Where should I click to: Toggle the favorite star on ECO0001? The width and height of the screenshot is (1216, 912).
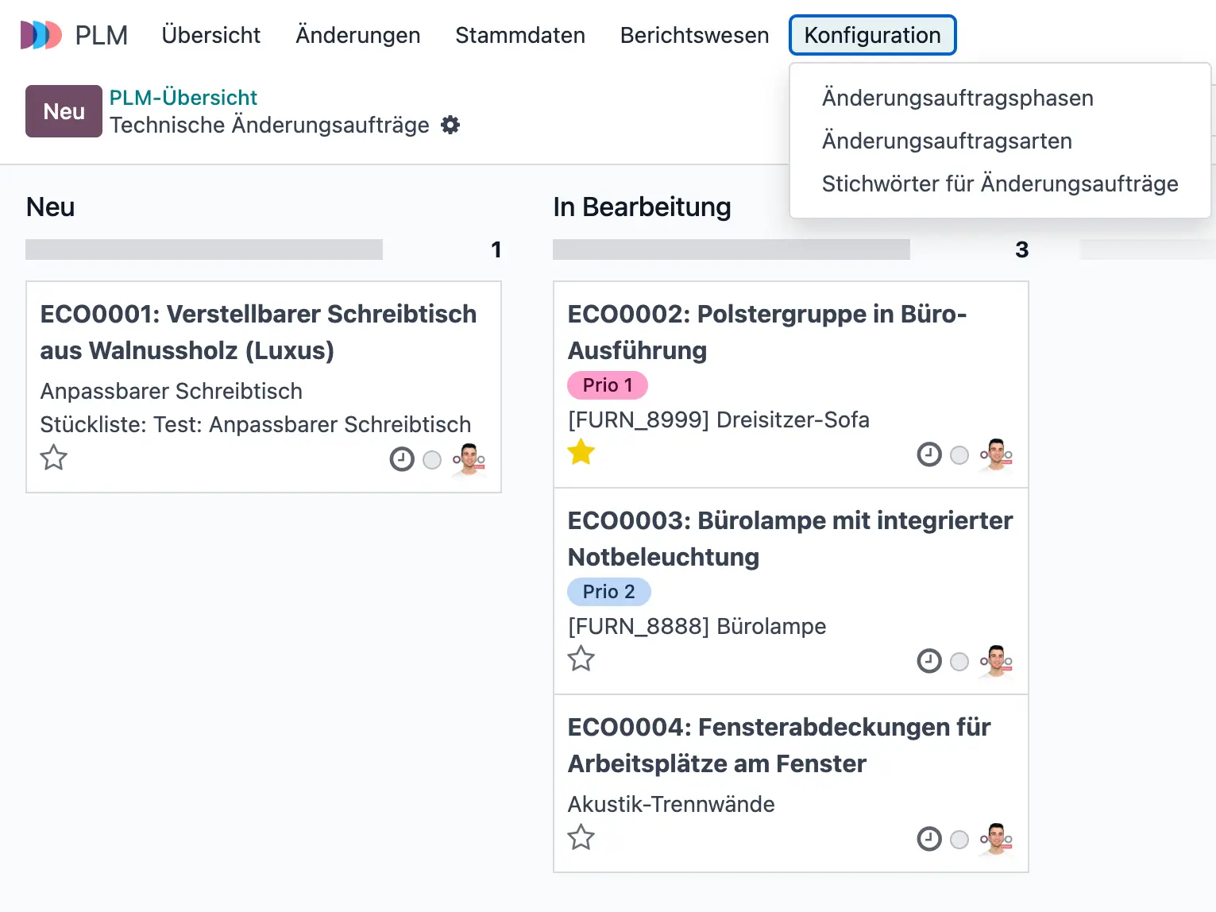click(53, 458)
